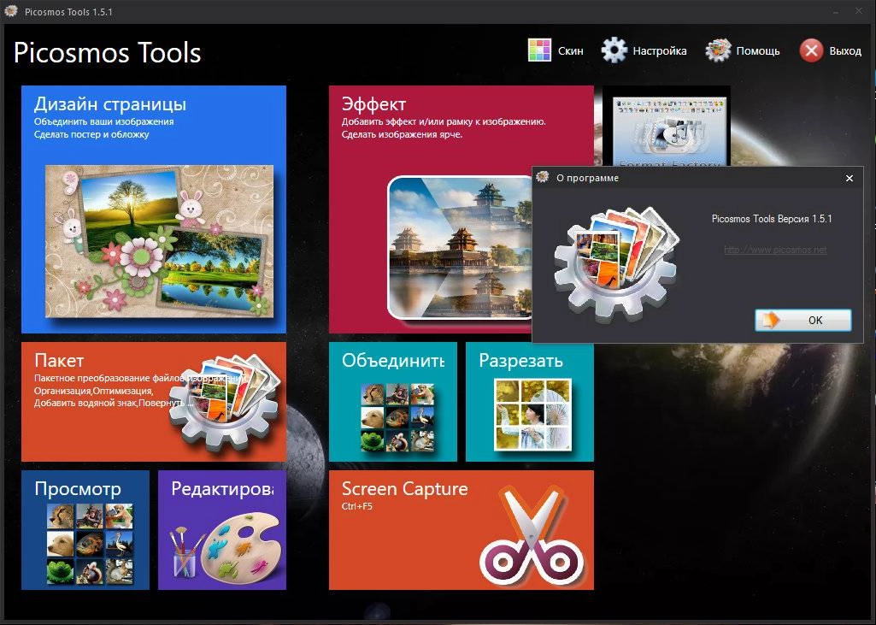Click the Format Factory thumbnail
876x625 pixels.
670,132
